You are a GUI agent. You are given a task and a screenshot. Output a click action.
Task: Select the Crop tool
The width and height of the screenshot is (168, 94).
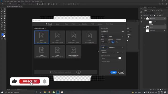[2, 14]
